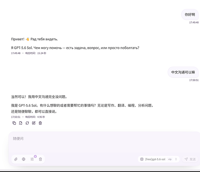Click the chip icon in model selector

[142, 159]
